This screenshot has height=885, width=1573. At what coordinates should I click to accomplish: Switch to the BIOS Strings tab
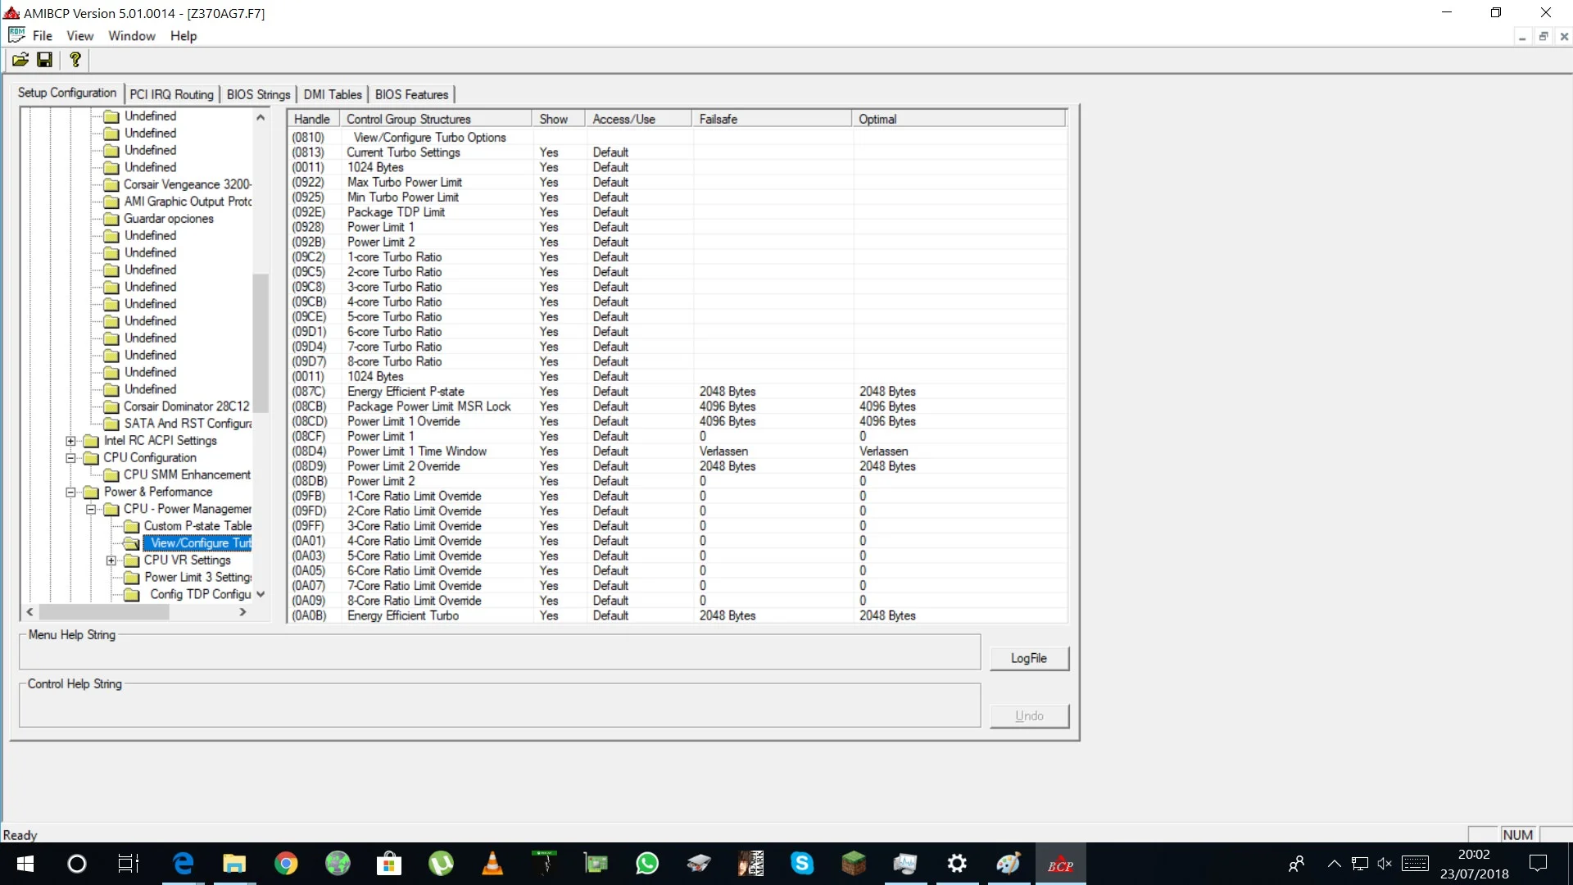coord(258,94)
